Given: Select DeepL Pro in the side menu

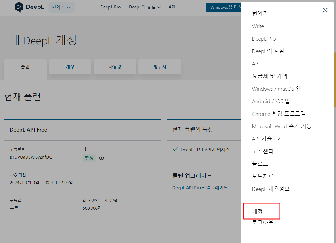Looking at the screenshot, I should (264, 39).
